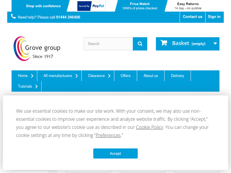Open the Cookie Policy link
The width and height of the screenshot is (231, 173).
(x=149, y=127)
